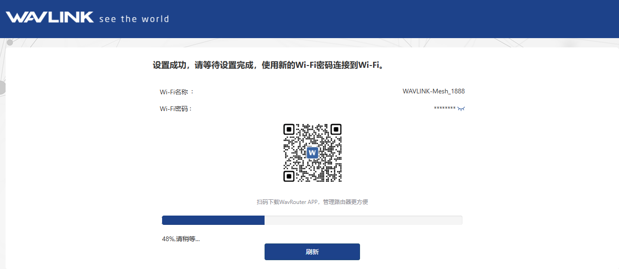Click the QR code's top-right corner square
The height and width of the screenshot is (269, 619).
tap(336, 129)
